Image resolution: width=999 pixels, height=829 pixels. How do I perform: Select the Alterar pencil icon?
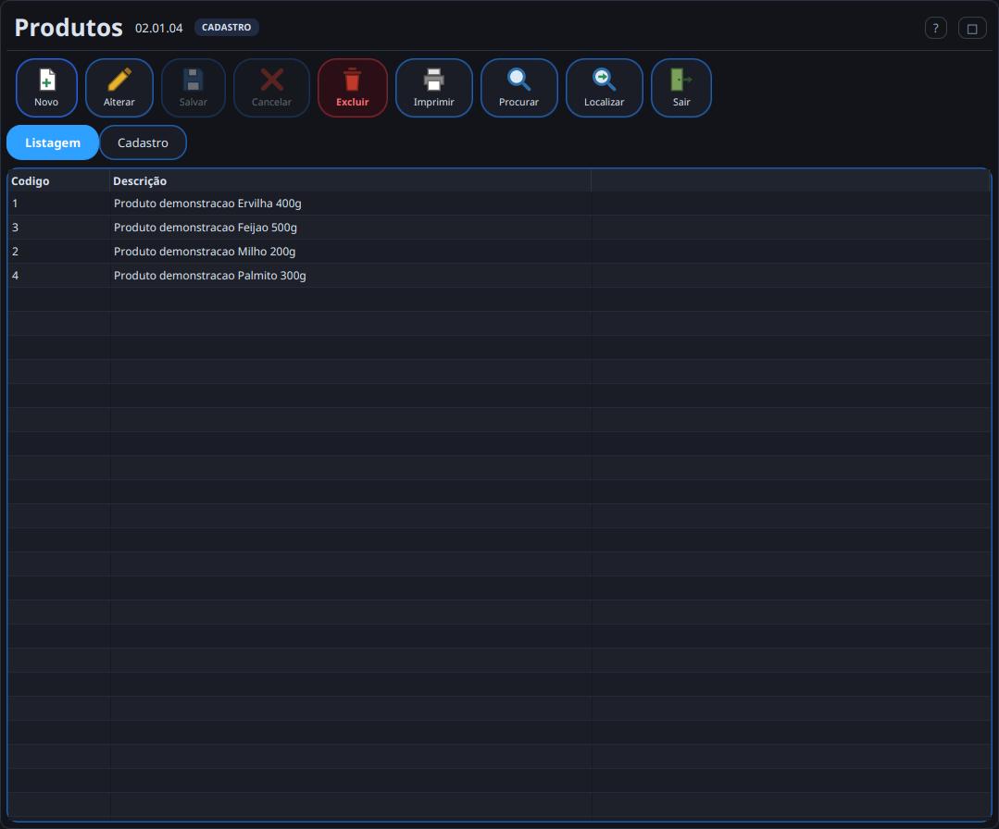click(119, 88)
